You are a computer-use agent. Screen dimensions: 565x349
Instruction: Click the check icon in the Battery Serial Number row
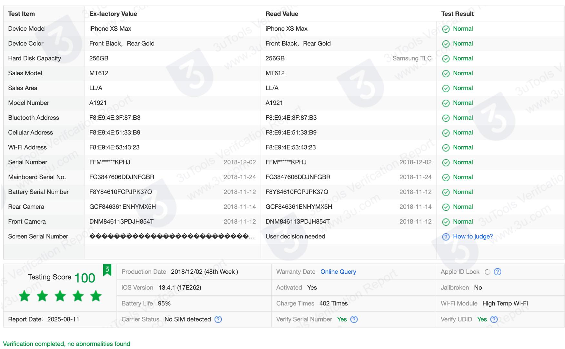point(446,193)
